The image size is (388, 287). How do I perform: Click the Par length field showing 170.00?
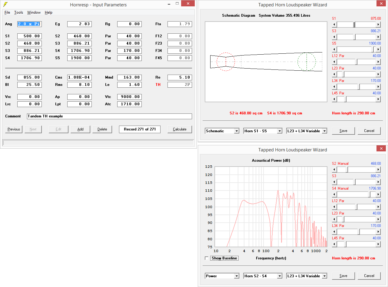[x=129, y=51]
